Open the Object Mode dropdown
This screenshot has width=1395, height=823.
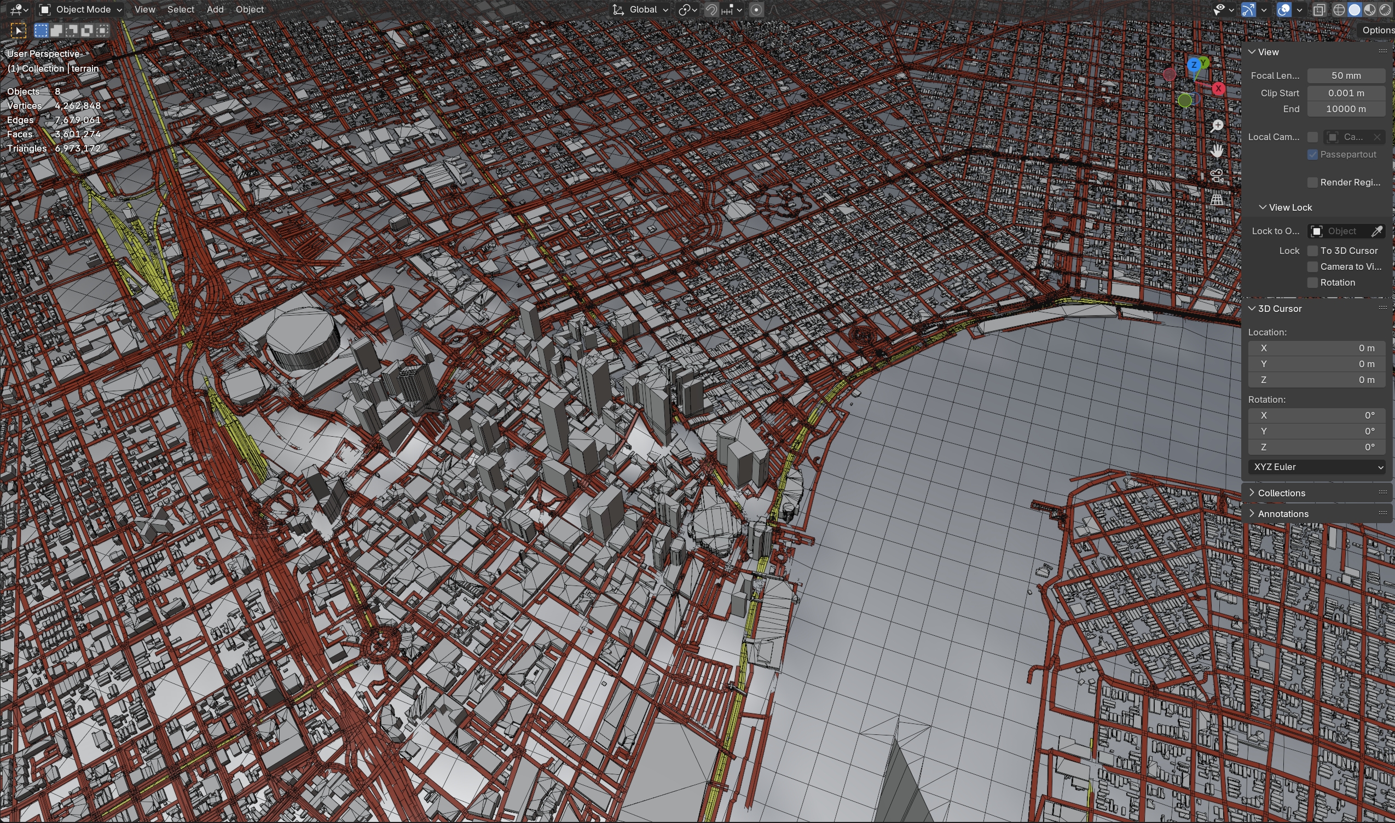pos(81,9)
